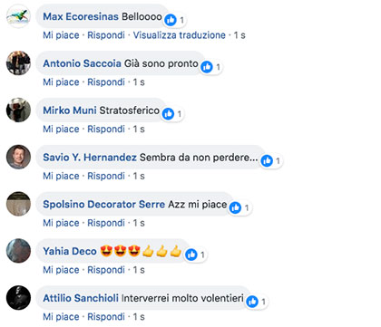
Task: Click the like reaction icon on Antonio Saccoia's comment
Action: pyautogui.click(x=207, y=67)
